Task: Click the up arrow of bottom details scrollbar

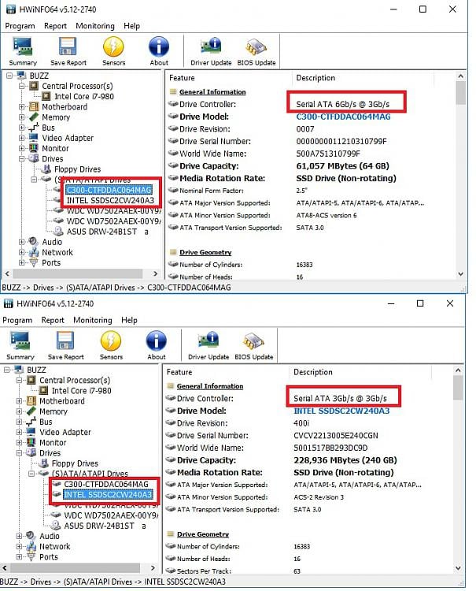Action: 458,370
